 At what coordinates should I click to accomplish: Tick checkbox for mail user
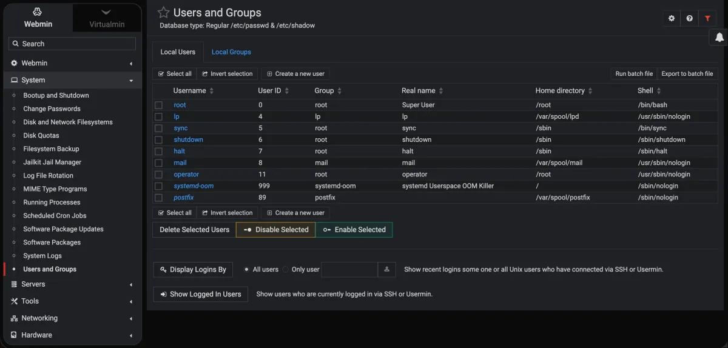[158, 163]
